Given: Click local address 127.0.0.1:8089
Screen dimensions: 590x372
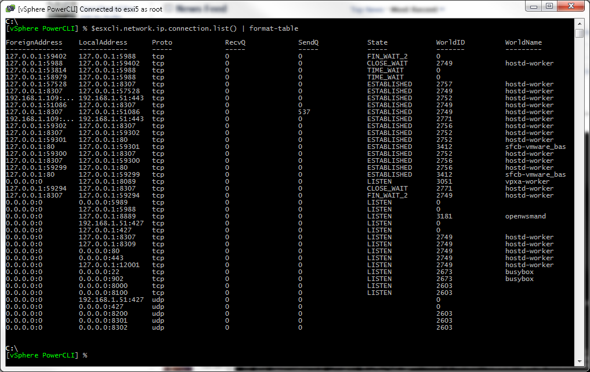Looking at the screenshot, I should click(x=107, y=181).
